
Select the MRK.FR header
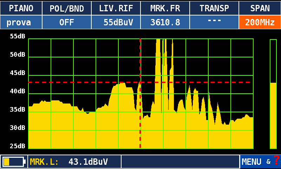[x=165, y=8]
